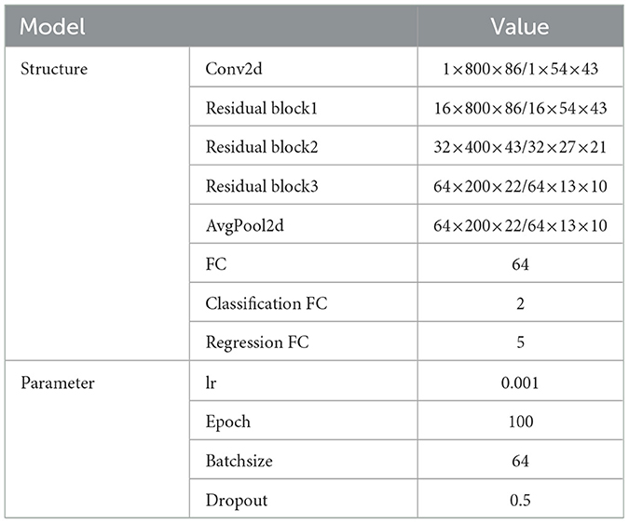Click the Model column header
The width and height of the screenshot is (629, 523).
click(52, 27)
